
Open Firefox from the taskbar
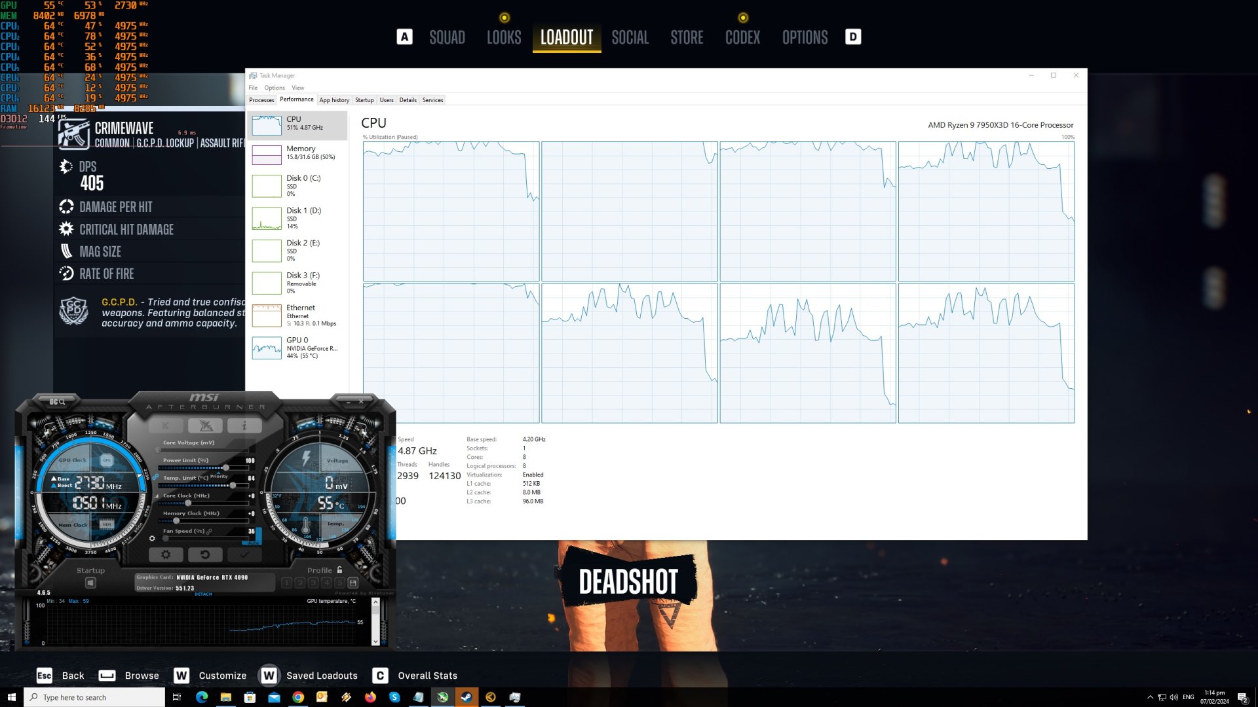(370, 697)
